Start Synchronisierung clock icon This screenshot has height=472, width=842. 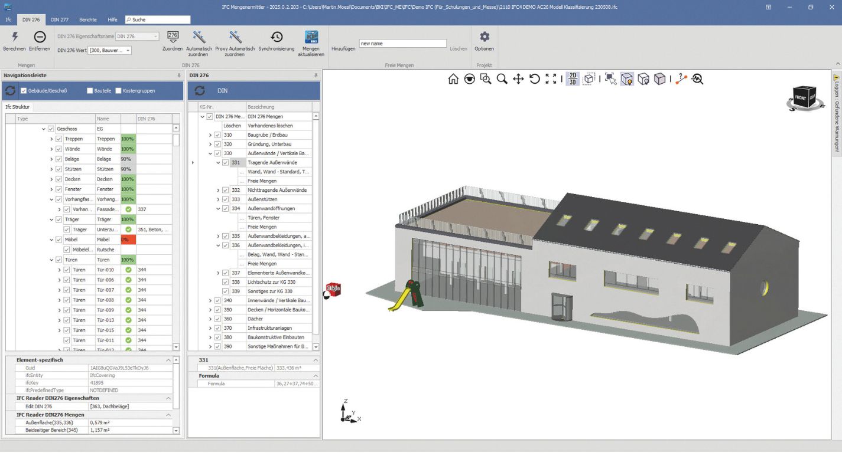coord(277,37)
